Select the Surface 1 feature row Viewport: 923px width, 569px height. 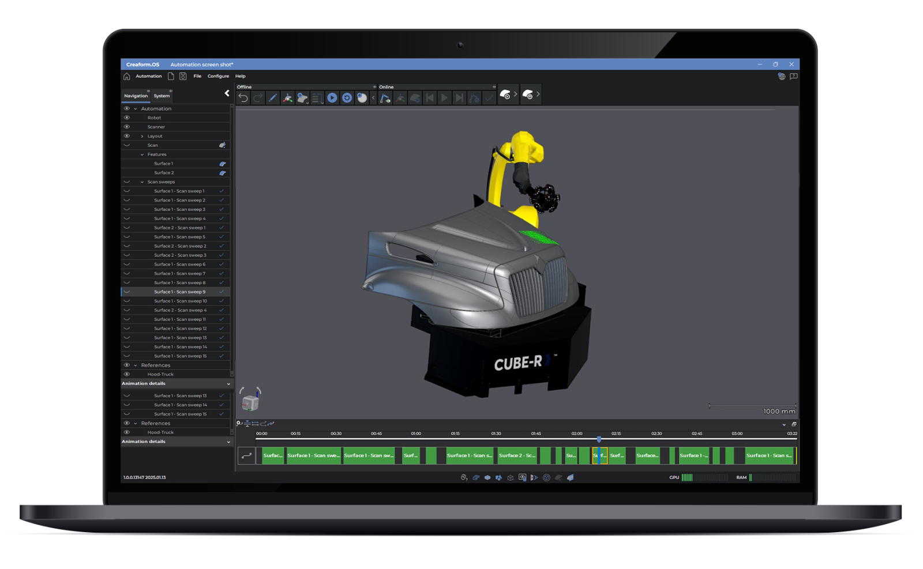tap(175, 164)
